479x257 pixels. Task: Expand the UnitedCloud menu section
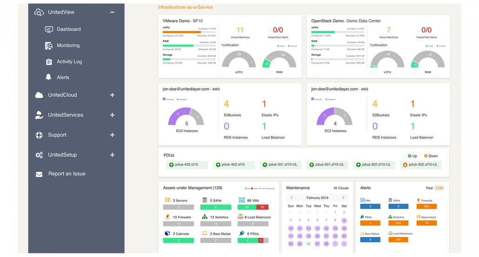click(113, 95)
